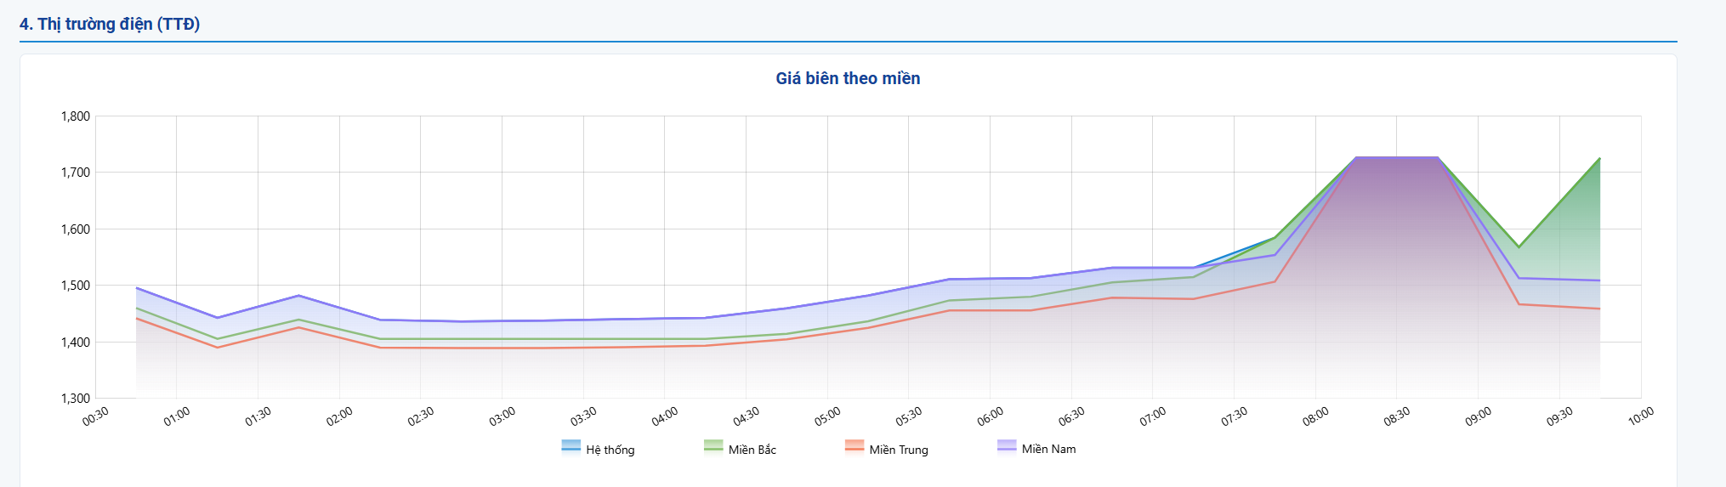1726x487 pixels.
Task: Toggle the Hệ thống legend series
Action: (x=599, y=449)
